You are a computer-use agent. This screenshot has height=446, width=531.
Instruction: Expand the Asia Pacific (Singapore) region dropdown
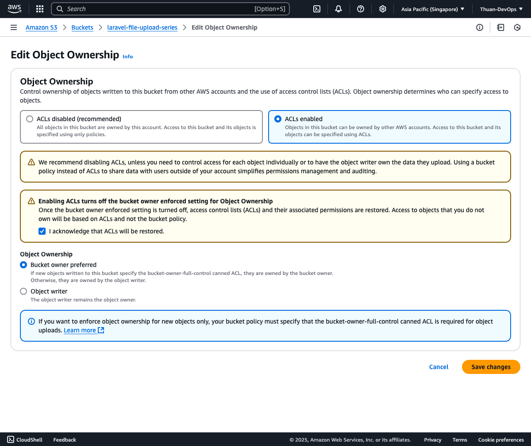[x=432, y=9]
